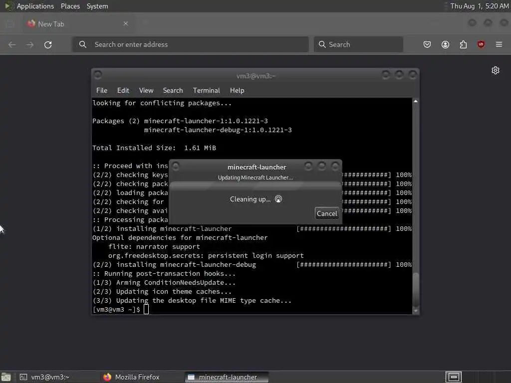The height and width of the screenshot is (383, 511).
Task: Click terminal scrollbar up arrow
Action: pyautogui.click(x=416, y=101)
